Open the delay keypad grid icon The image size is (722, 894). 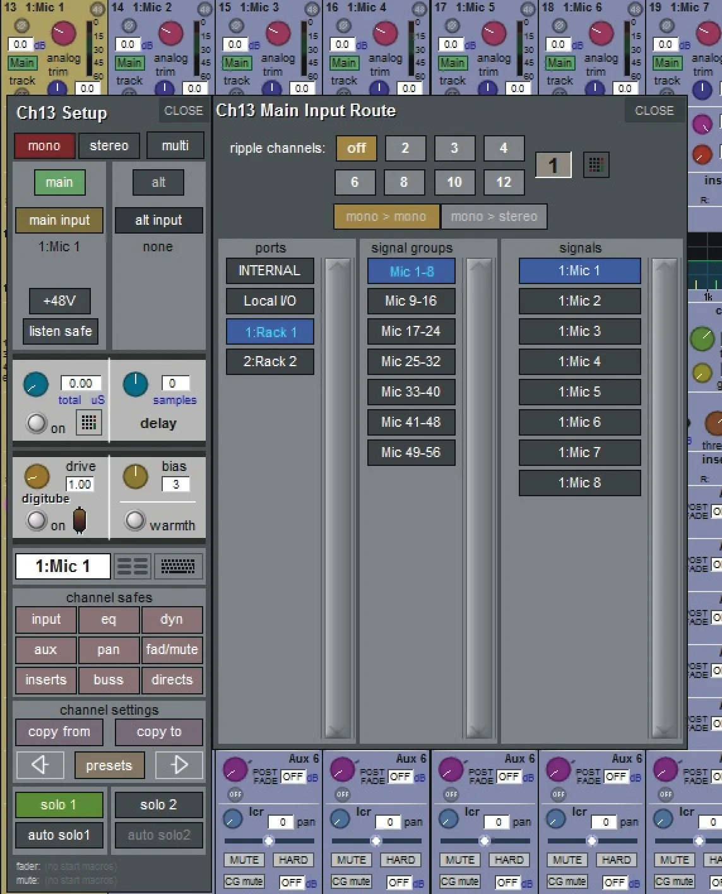click(x=89, y=422)
